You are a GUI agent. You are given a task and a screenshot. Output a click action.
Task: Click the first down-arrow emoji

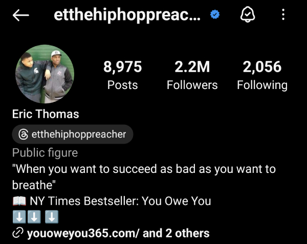(x=19, y=217)
